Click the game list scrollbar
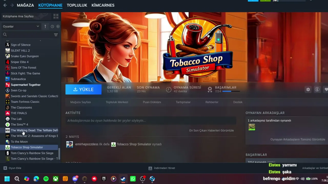 click(x=59, y=153)
